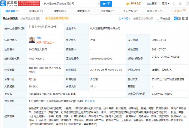Image resolution: width=189 pixels, height=128 pixels.
Task: Open the 应用 dropdown menu
Action: click(166, 4)
